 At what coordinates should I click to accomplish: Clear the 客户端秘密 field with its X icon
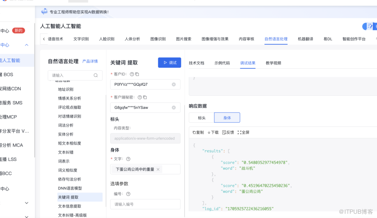174,108
